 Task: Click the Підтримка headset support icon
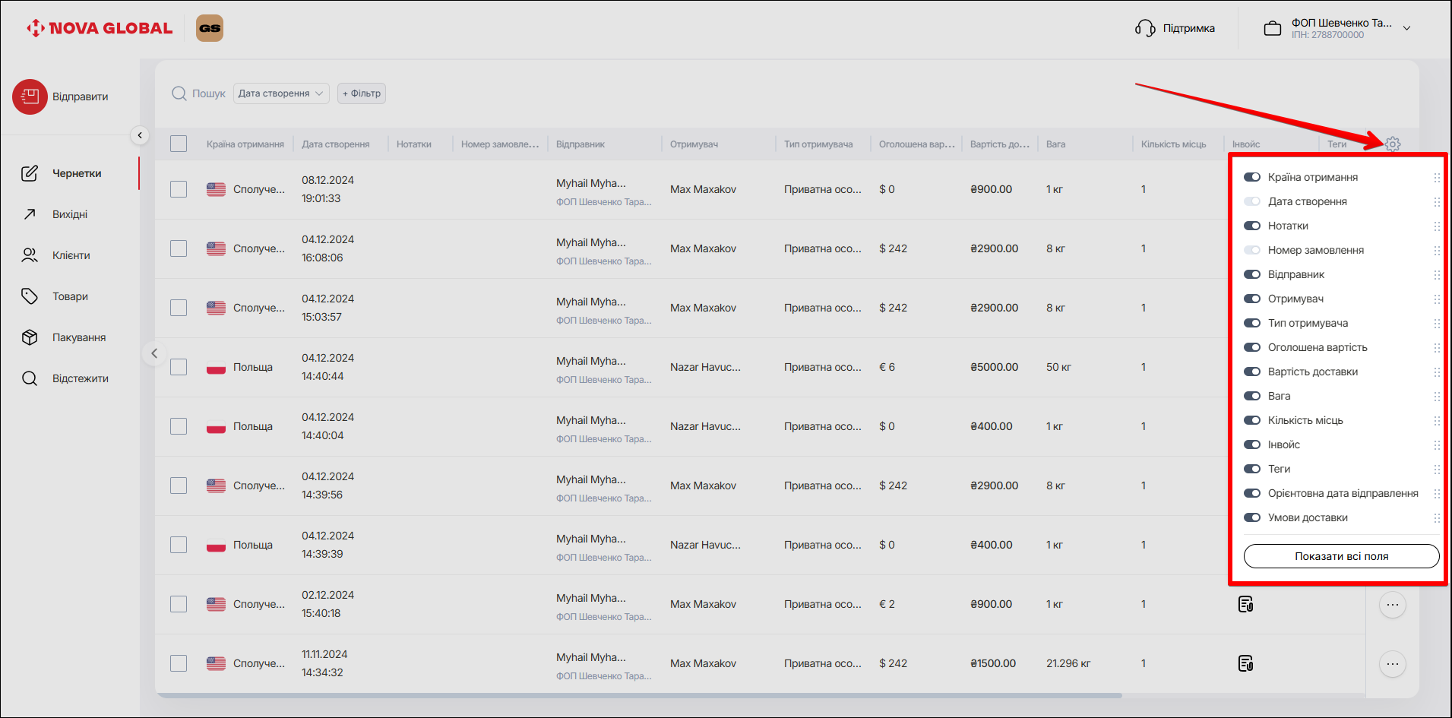tap(1144, 28)
